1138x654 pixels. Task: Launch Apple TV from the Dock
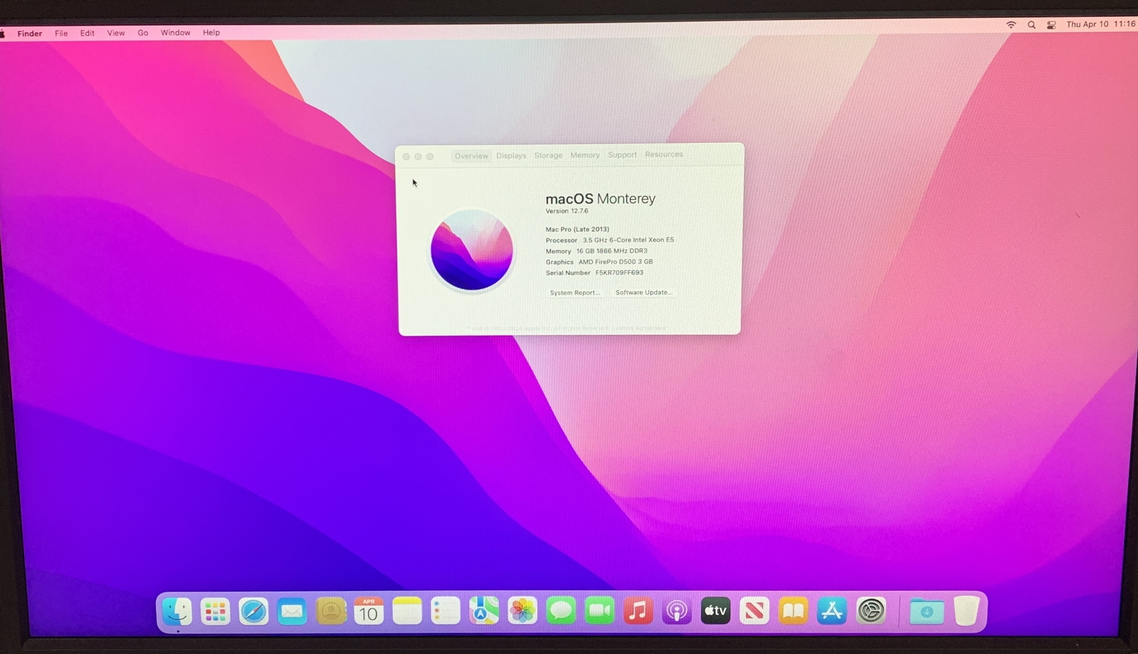click(716, 611)
